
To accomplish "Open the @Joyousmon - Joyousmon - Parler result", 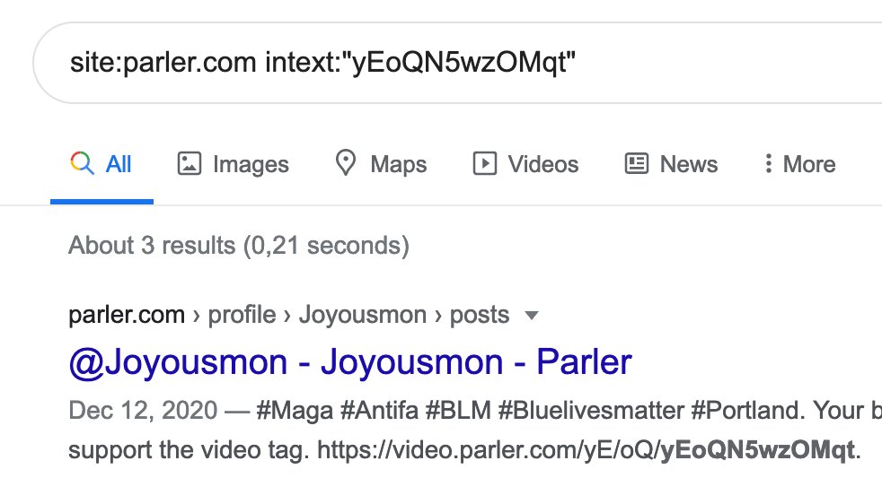I will 350,361.
